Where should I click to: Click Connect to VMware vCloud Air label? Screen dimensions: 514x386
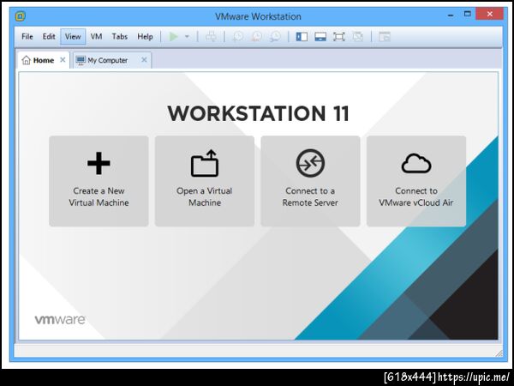pos(416,196)
